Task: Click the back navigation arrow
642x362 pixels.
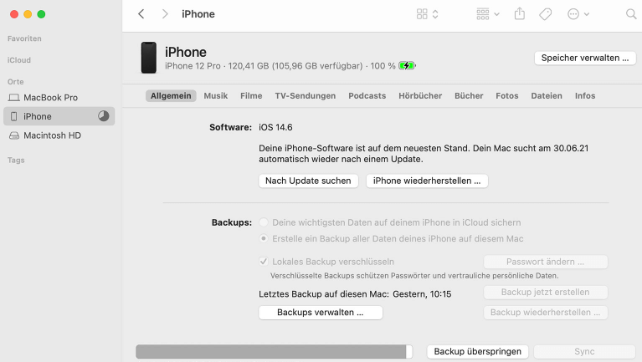Action: click(x=141, y=14)
